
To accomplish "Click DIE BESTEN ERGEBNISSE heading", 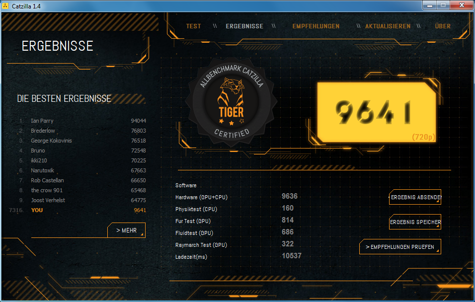I will [x=64, y=98].
